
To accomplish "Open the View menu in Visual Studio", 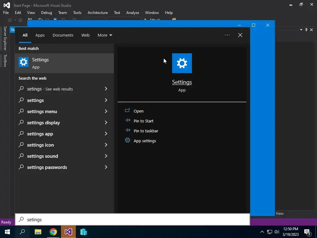I will tap(31, 12).
